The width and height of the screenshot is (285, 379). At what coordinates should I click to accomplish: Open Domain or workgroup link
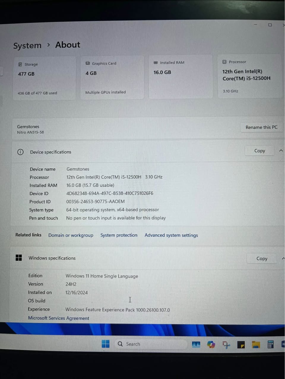click(71, 235)
